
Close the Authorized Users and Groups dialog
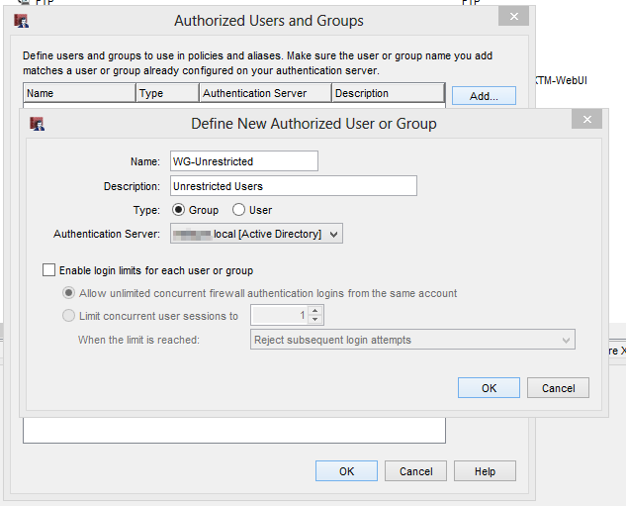(513, 16)
